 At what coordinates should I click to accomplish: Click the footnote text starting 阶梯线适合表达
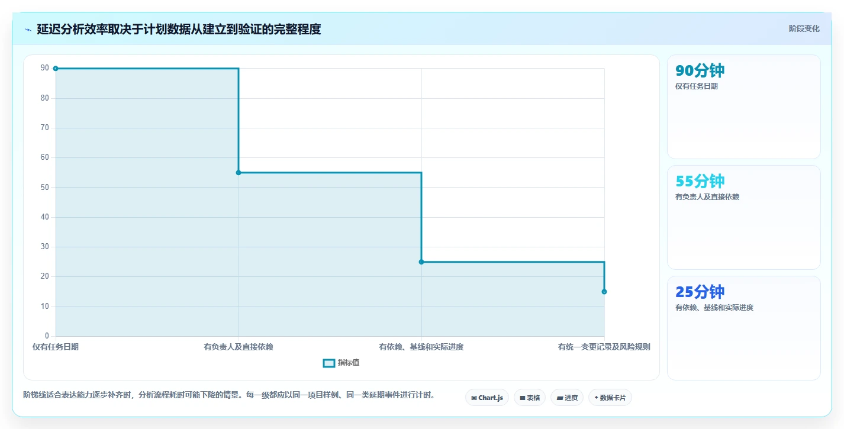click(229, 395)
